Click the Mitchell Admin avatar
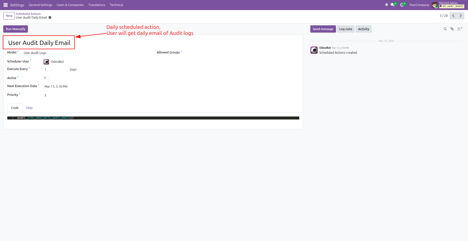Screen dimensions: 468x241 click(435, 5)
